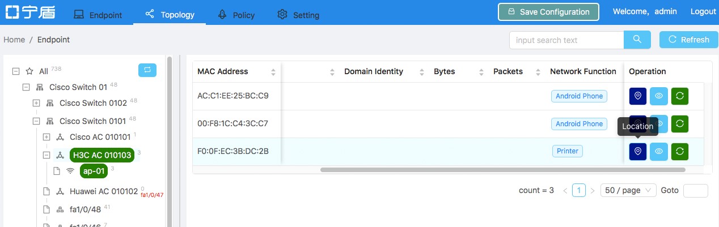Click the Topology tab share icon
Viewport: 719px width, 227px height.
pyautogui.click(x=150, y=14)
